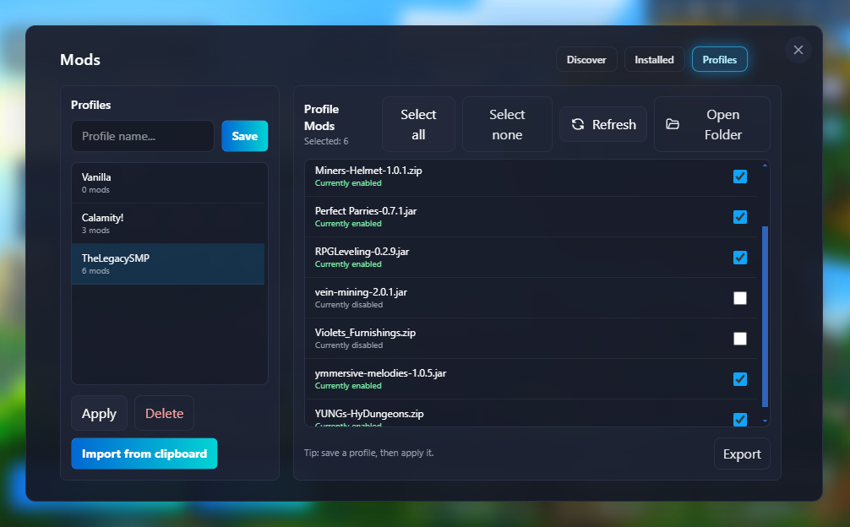Viewport: 850px width, 527px height.
Task: Click the vein-mining-2.0.1.jar file name
Action: [x=361, y=292]
